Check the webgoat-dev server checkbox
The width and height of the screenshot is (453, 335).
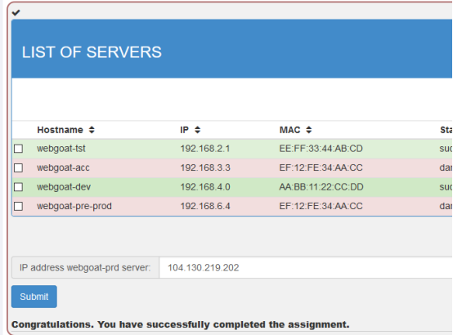coord(19,187)
